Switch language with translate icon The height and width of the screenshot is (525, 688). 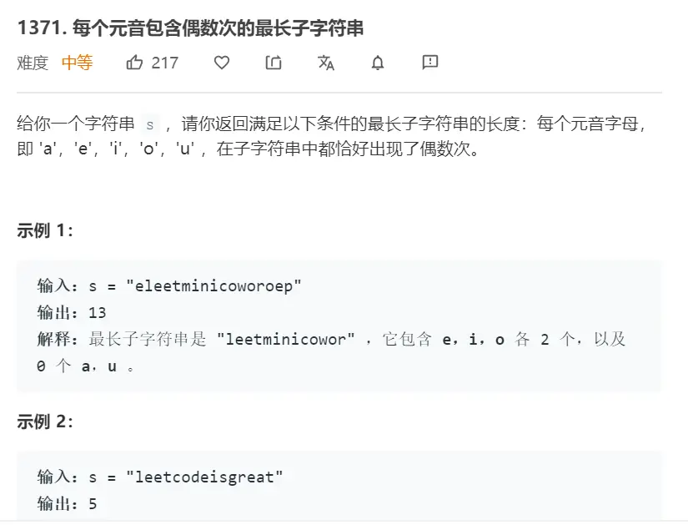point(326,63)
